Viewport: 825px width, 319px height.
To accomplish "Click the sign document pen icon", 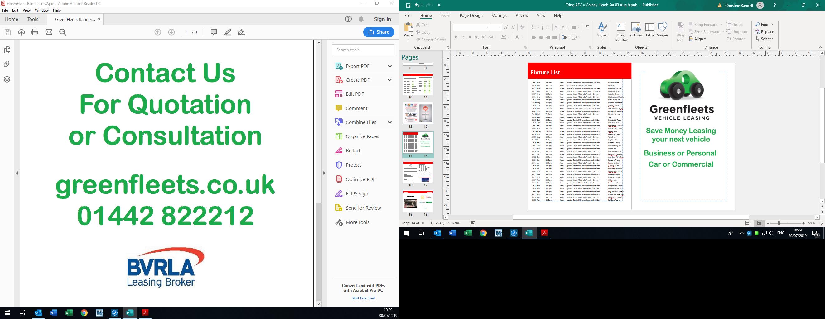I will tap(241, 32).
